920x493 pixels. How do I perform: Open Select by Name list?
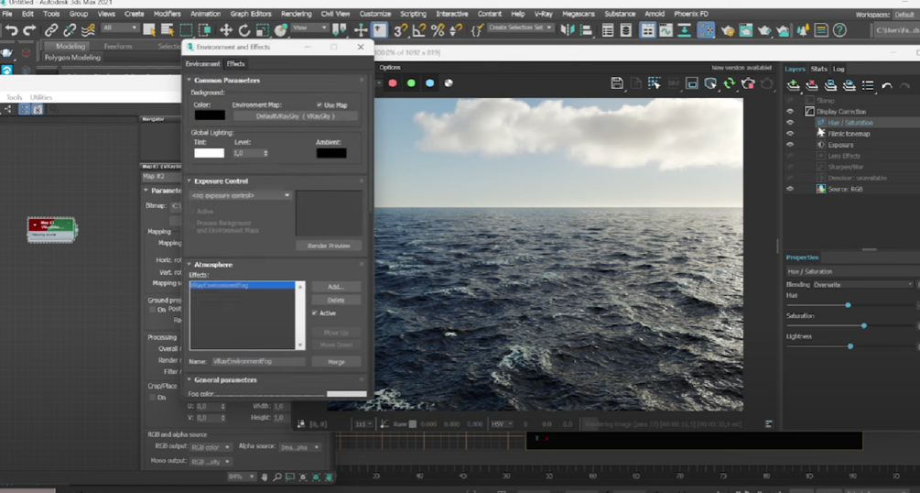click(168, 29)
